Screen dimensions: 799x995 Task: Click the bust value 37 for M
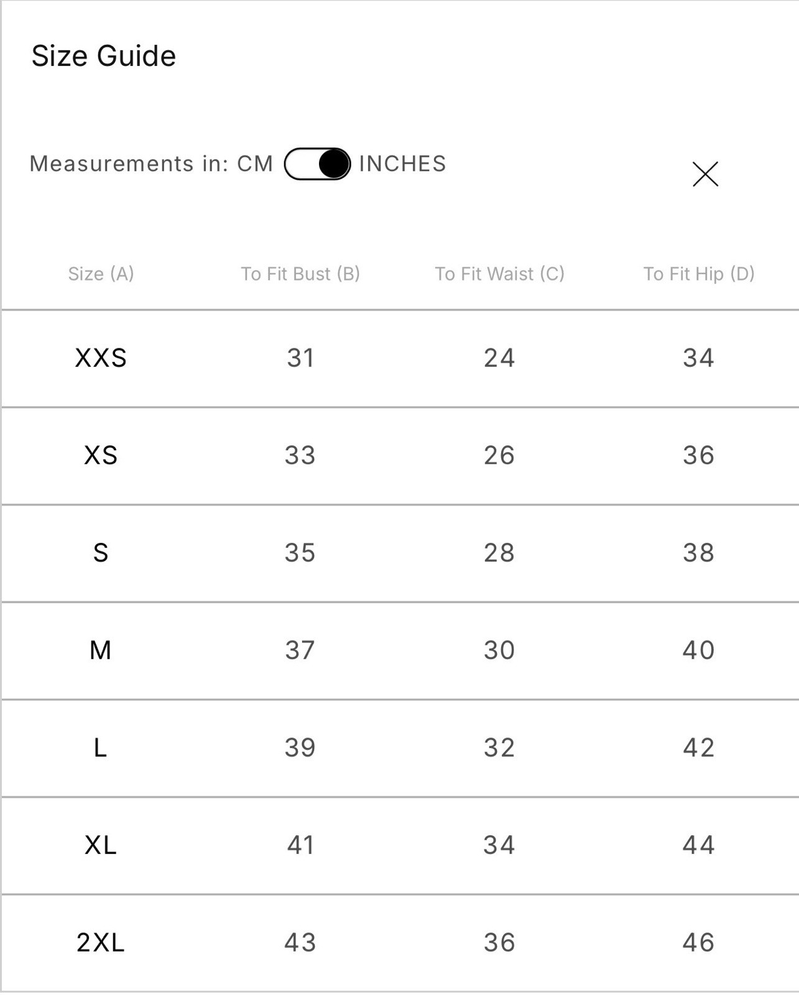point(300,650)
